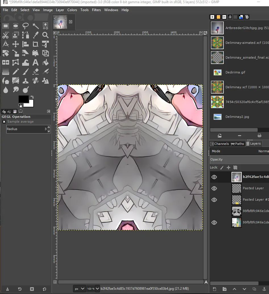
Task: Select the Eraser tool
Action: tap(36, 72)
